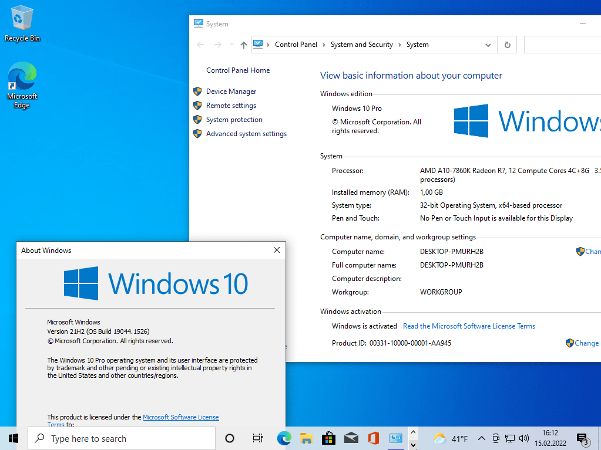This screenshot has width=601, height=450.
Task: Open File Explorer from the taskbar
Action: coord(306,438)
